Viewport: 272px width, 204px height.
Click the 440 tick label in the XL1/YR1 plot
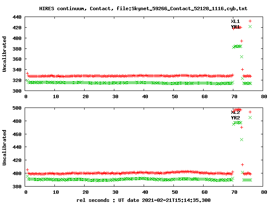17,17
